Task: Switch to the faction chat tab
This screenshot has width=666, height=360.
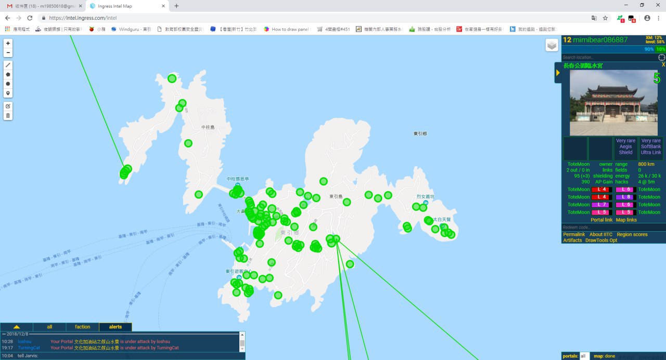Action: pos(82,327)
